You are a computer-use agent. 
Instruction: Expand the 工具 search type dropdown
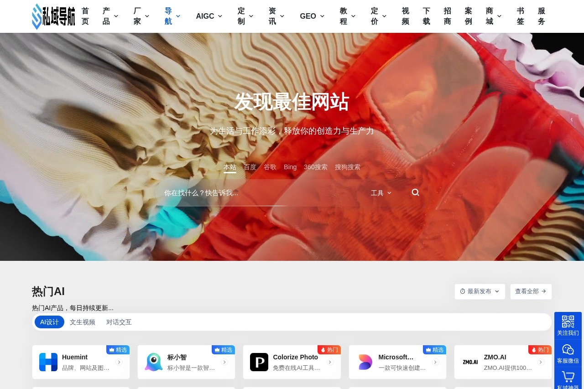381,193
